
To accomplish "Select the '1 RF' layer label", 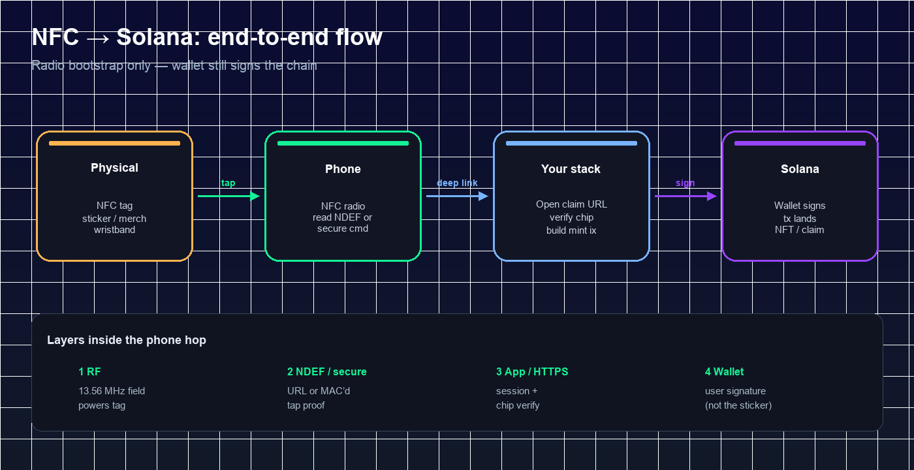I will pyautogui.click(x=89, y=371).
